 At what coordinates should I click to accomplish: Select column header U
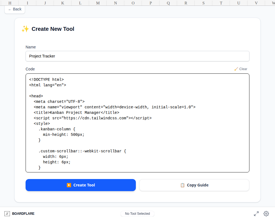[x=238, y=3]
